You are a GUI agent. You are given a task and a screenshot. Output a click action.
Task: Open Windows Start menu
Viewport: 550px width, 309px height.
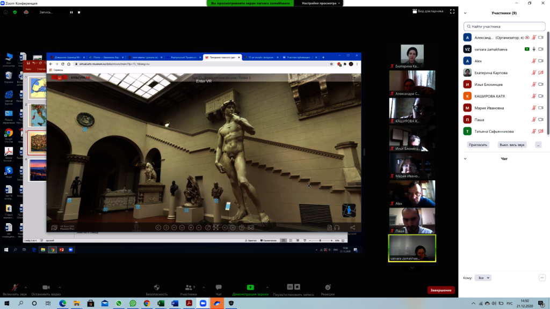tap(6, 304)
